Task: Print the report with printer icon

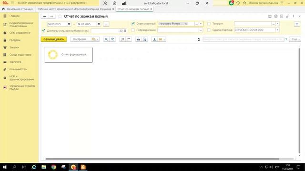Action: point(138,39)
